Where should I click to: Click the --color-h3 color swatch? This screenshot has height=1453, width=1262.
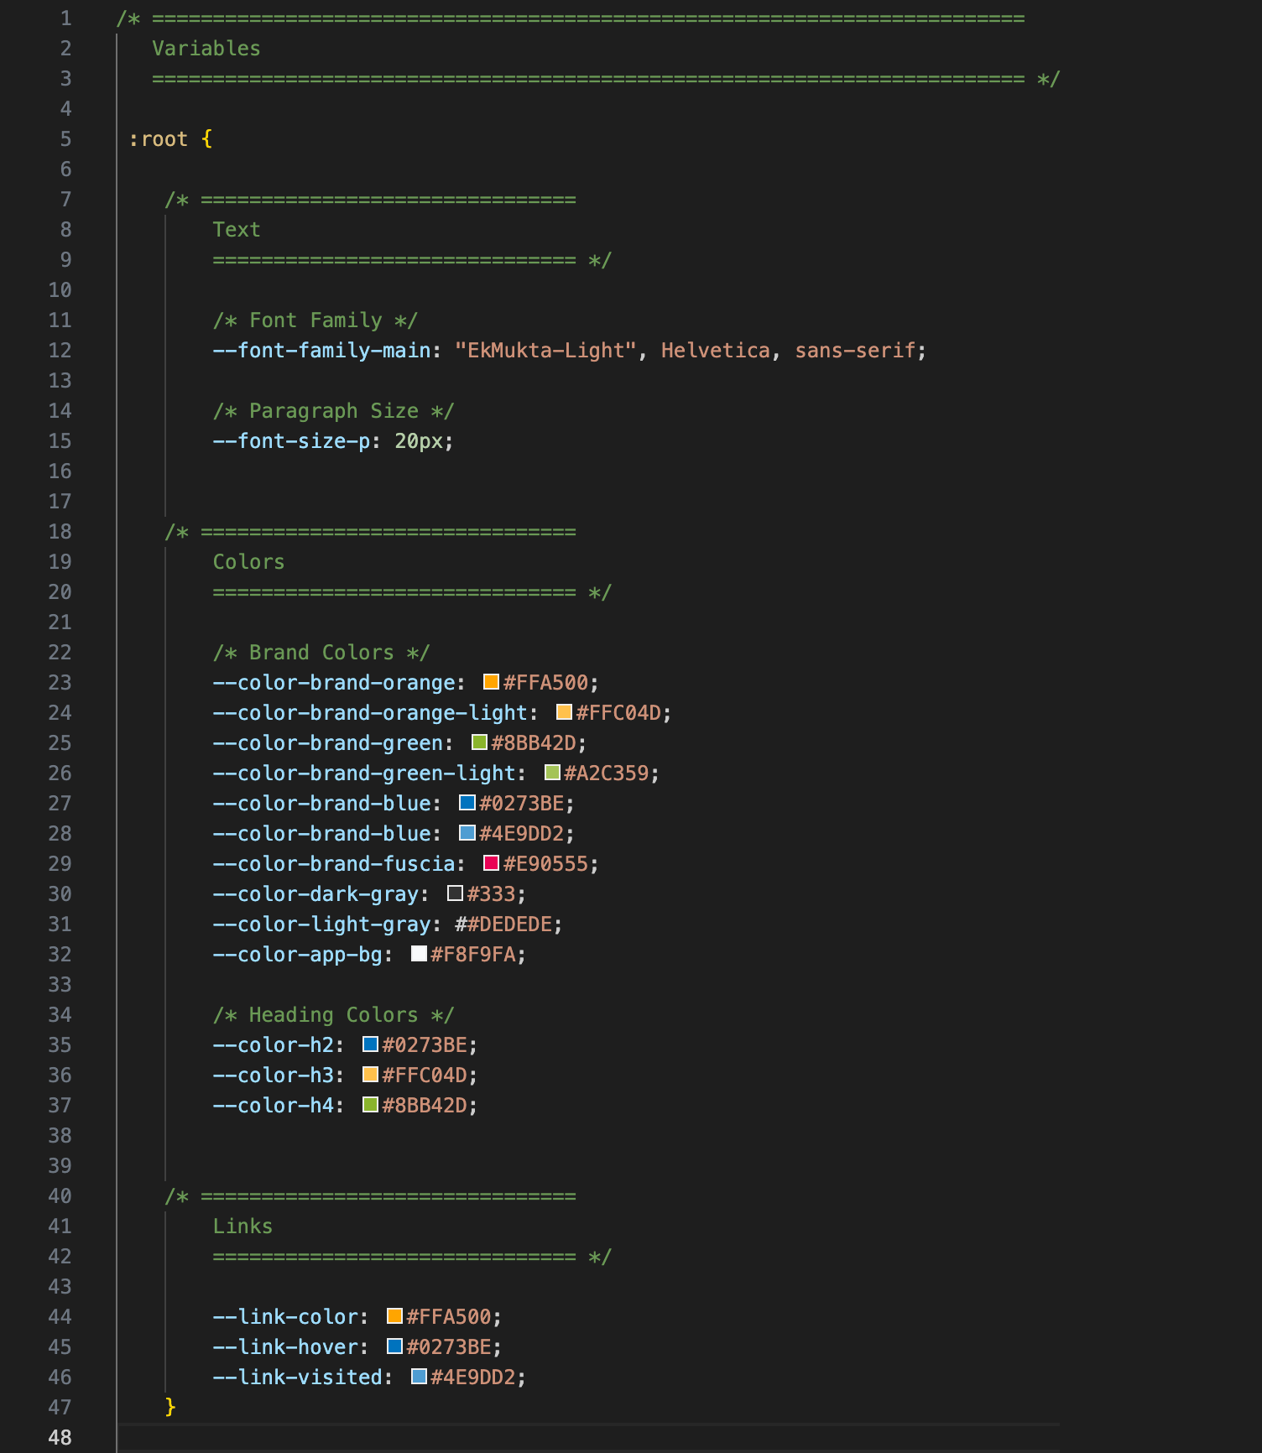[x=370, y=1075]
